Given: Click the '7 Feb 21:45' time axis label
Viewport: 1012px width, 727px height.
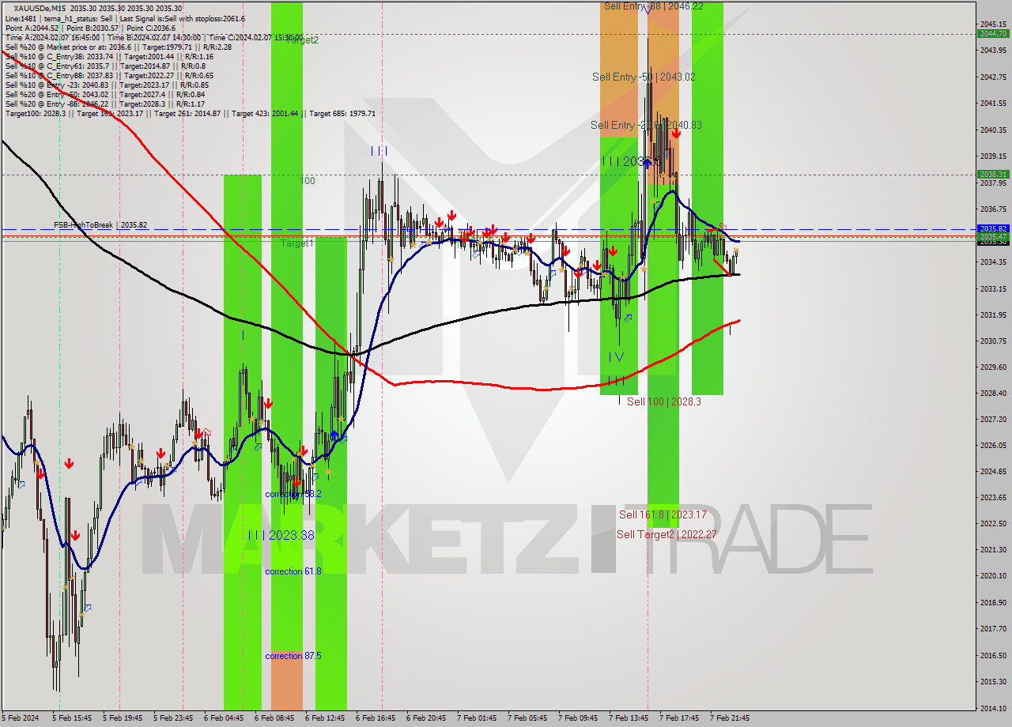Looking at the screenshot, I should tap(730, 718).
